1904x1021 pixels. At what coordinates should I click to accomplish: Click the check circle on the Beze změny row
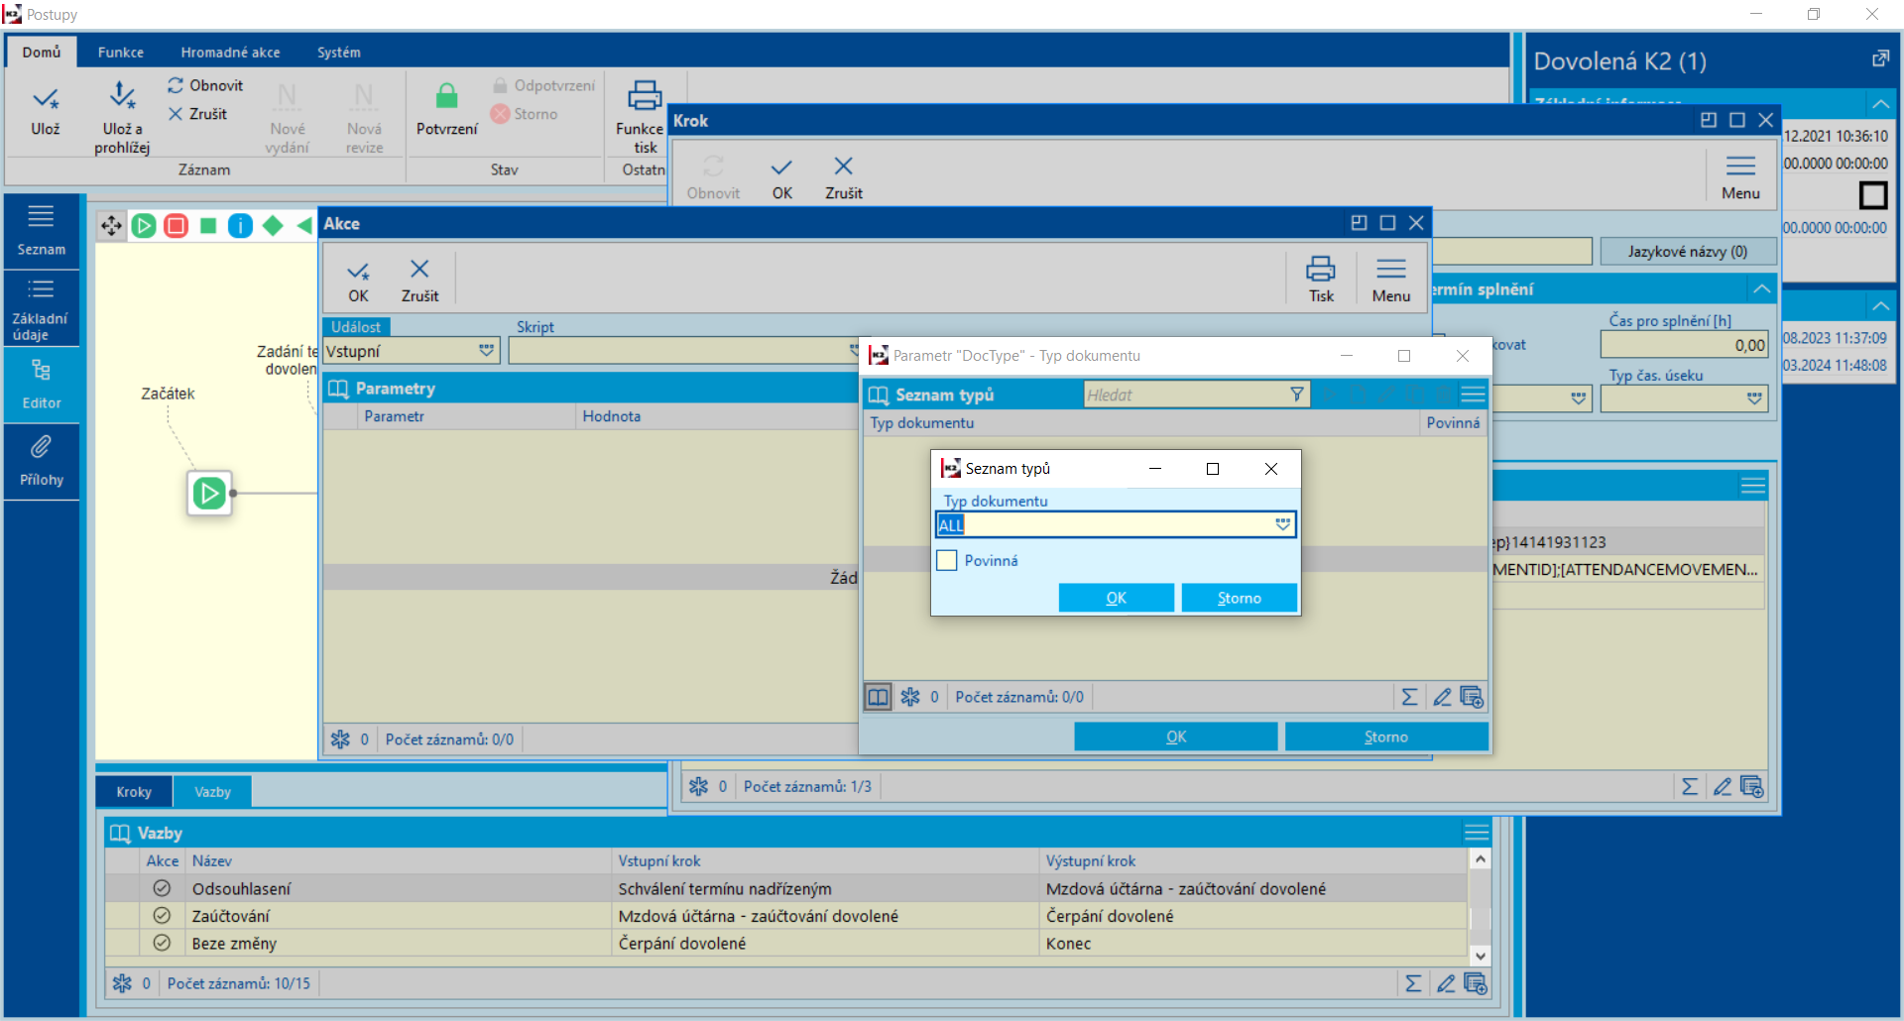pyautogui.click(x=162, y=944)
